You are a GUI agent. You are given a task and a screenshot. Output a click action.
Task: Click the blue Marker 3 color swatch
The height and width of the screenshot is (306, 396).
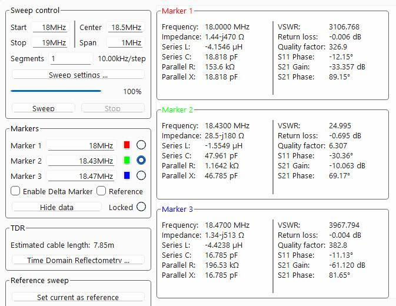coord(127,175)
